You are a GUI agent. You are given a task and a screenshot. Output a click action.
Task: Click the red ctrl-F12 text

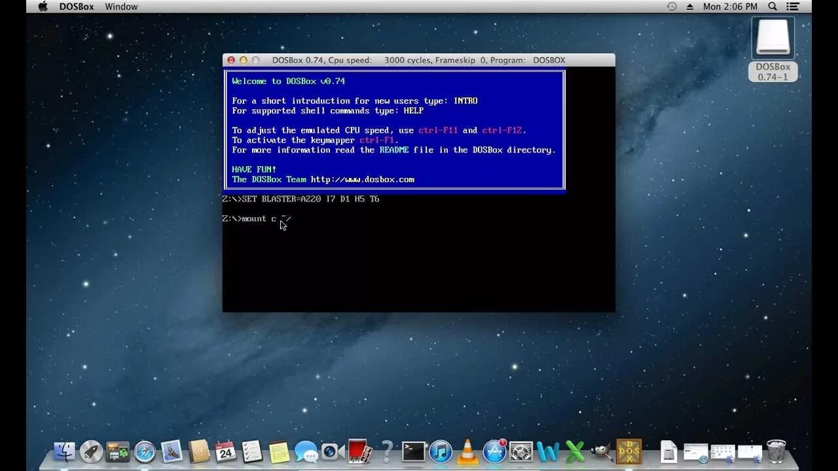[503, 130]
